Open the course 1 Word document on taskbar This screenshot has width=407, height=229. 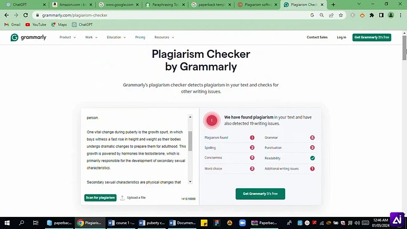pyautogui.click(x=122, y=223)
